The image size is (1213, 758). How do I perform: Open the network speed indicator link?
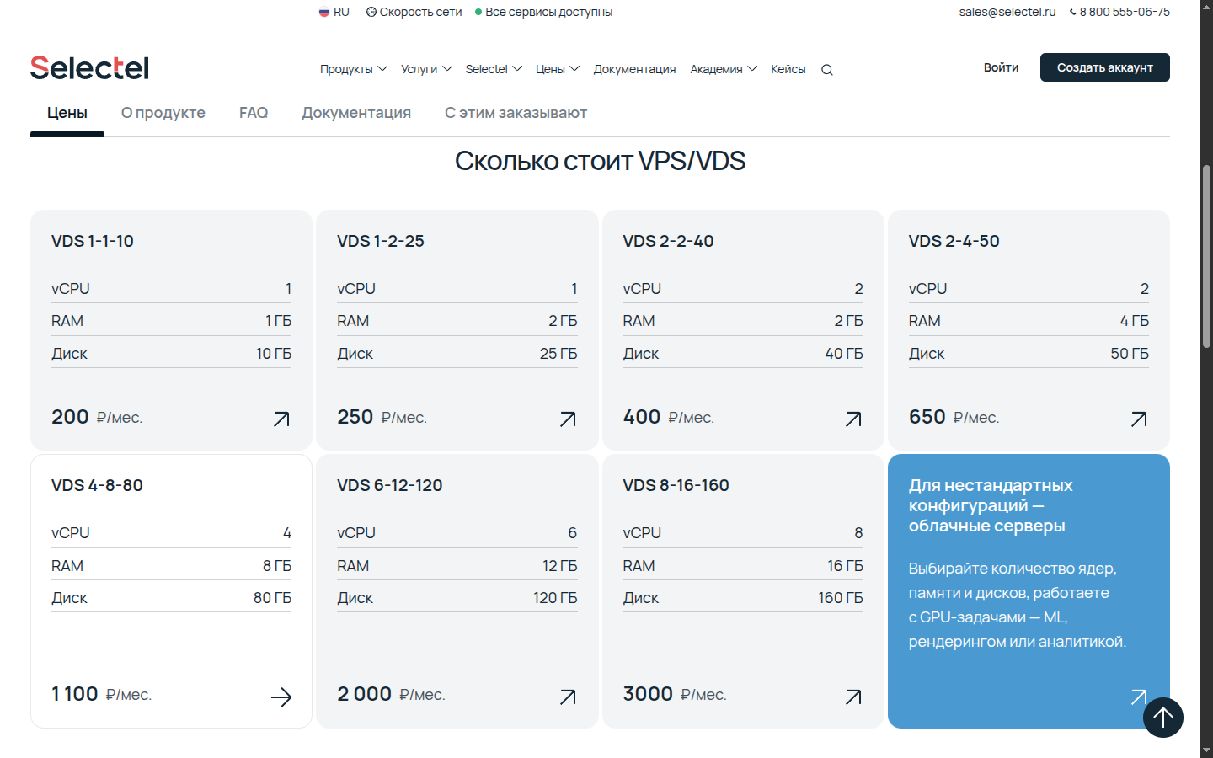click(414, 12)
